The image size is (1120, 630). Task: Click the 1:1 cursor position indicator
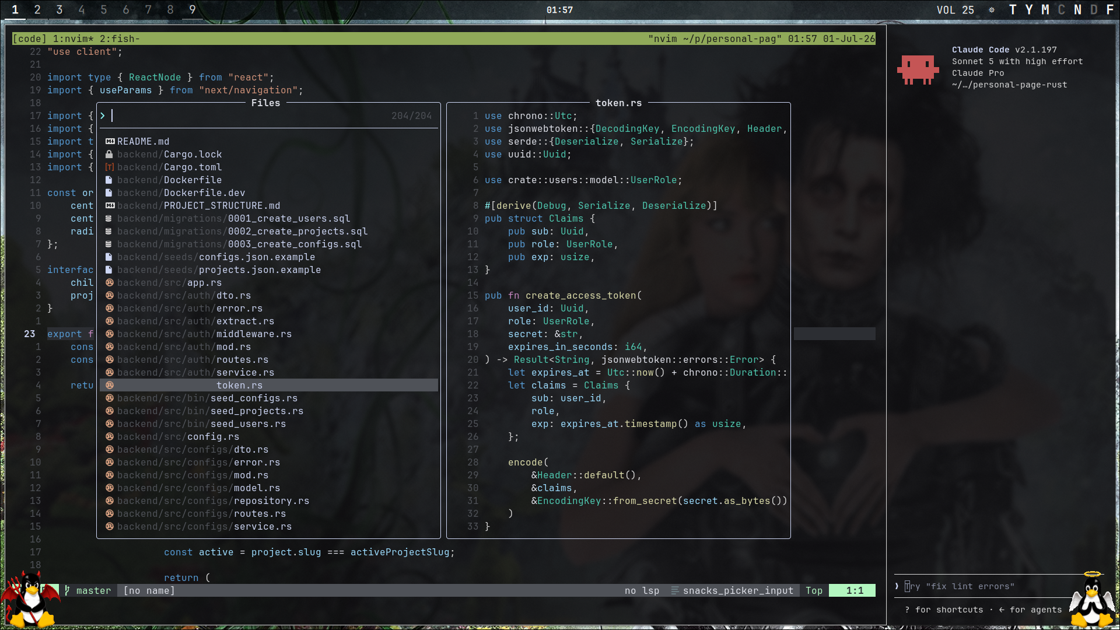[852, 591]
